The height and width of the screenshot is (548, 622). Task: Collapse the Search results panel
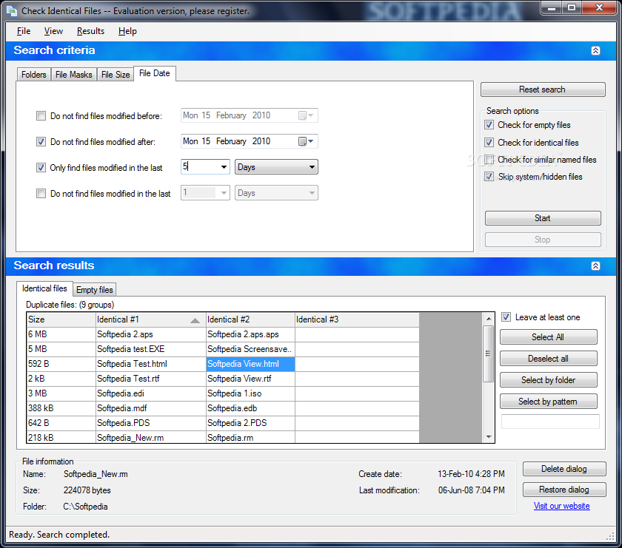[x=595, y=266]
